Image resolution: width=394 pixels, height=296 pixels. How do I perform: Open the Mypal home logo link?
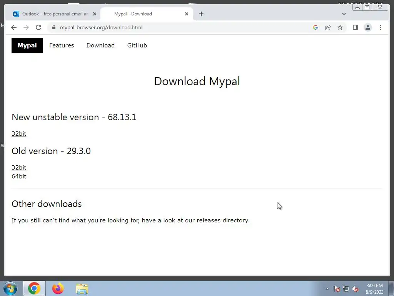(27, 45)
